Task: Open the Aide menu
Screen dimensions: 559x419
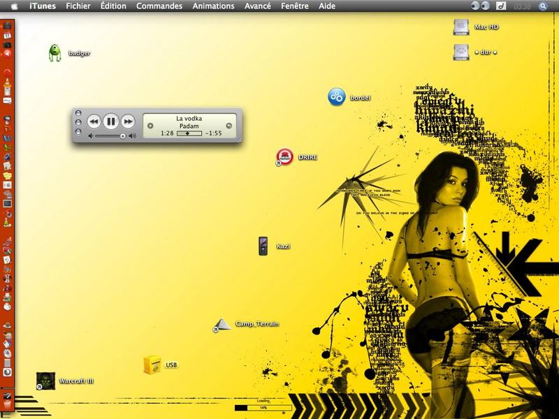Action: [327, 6]
